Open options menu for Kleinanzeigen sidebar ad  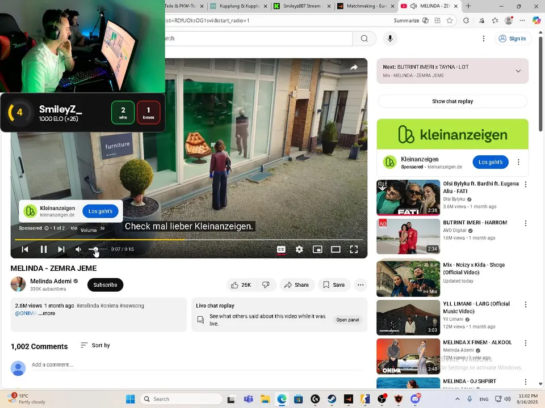518,162
